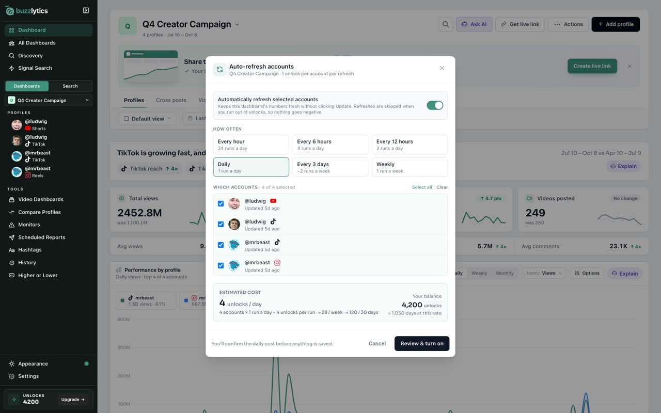Viewport: 661px width, 413px height.
Task: Dismiss the share banner with X
Action: coord(629,66)
